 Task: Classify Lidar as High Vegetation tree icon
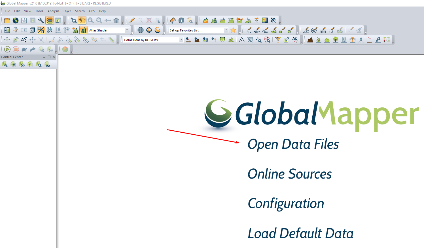pyautogui.click(x=336, y=40)
